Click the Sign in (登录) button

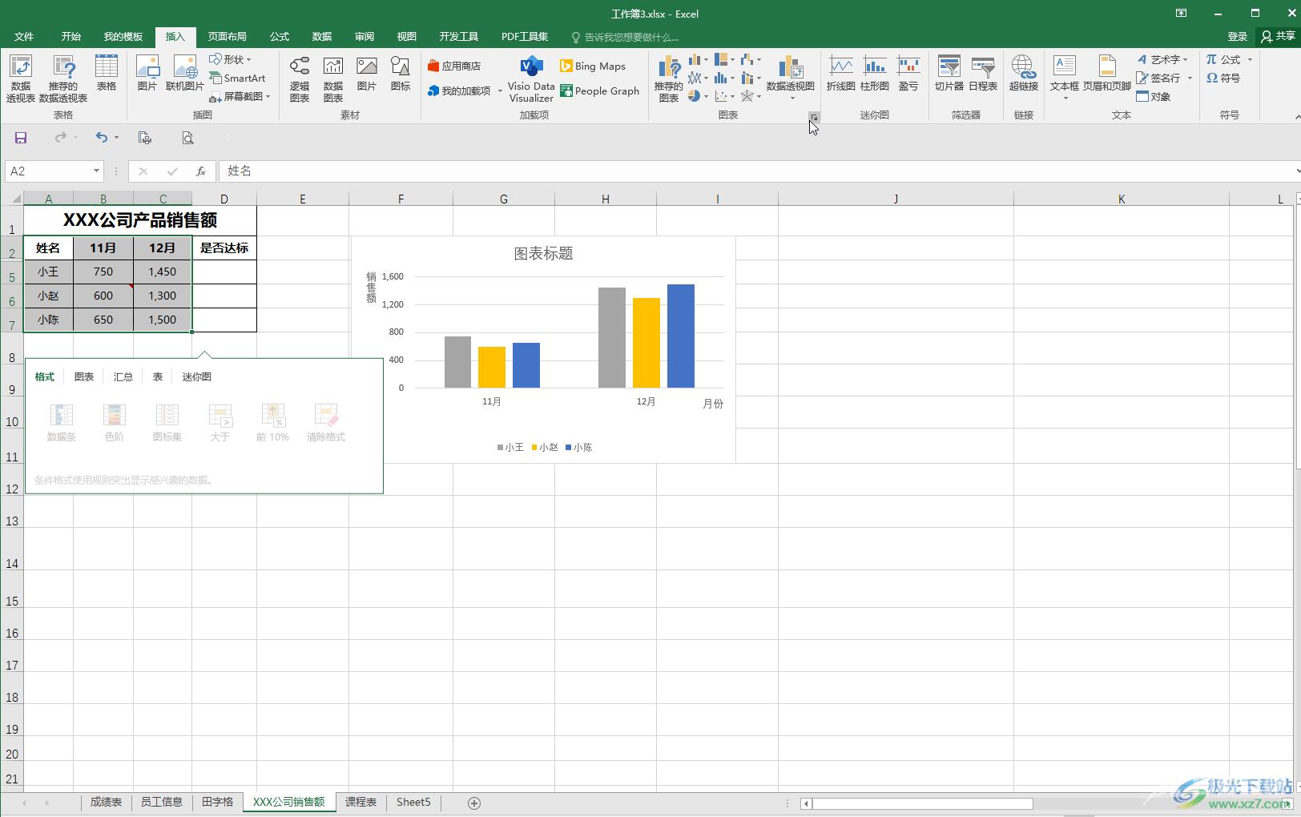(1238, 36)
